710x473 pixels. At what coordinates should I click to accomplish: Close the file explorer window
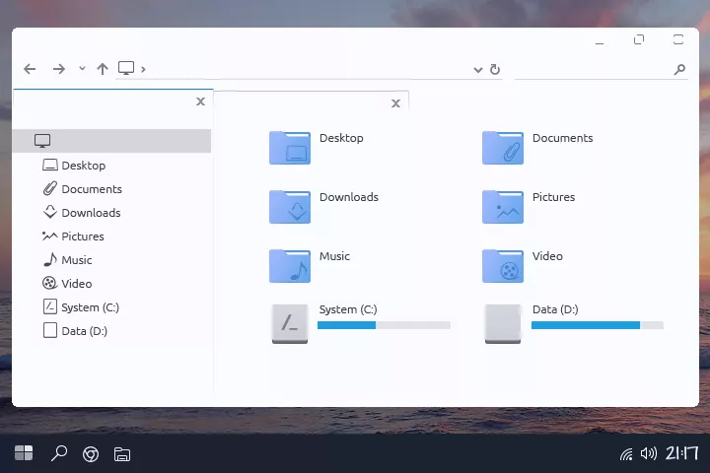(678, 39)
